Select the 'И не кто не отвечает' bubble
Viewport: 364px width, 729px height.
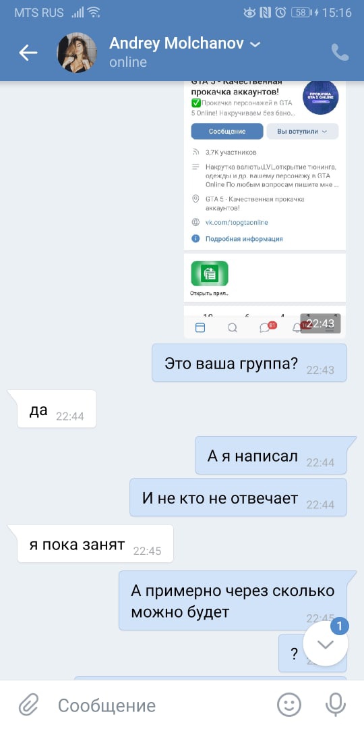(238, 497)
